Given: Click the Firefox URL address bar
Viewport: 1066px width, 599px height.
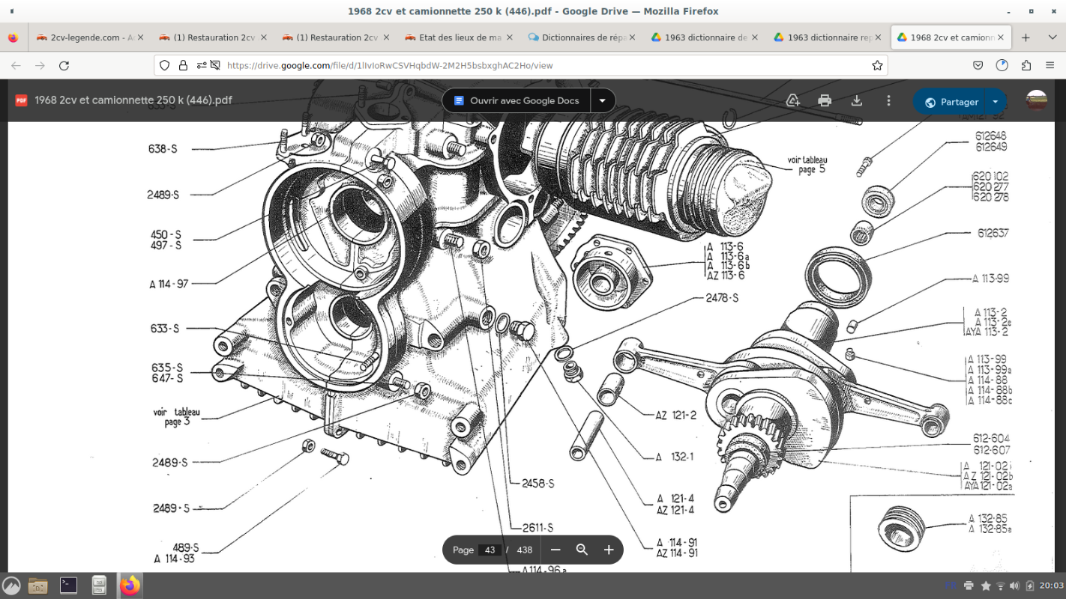Looking at the screenshot, I should (x=525, y=65).
